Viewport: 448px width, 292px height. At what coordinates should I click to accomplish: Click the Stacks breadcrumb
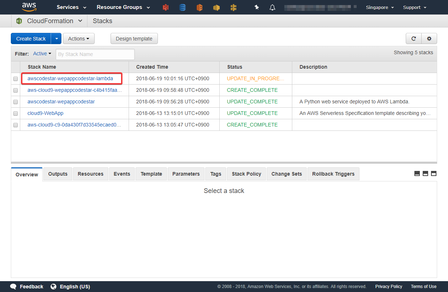(103, 21)
